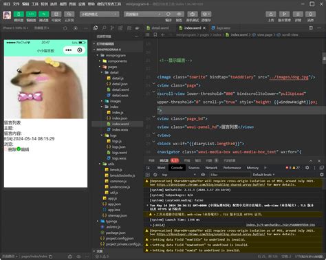The width and height of the screenshot is (326, 260).
Task: Switch to Memory devtools tab
Action: point(252,168)
